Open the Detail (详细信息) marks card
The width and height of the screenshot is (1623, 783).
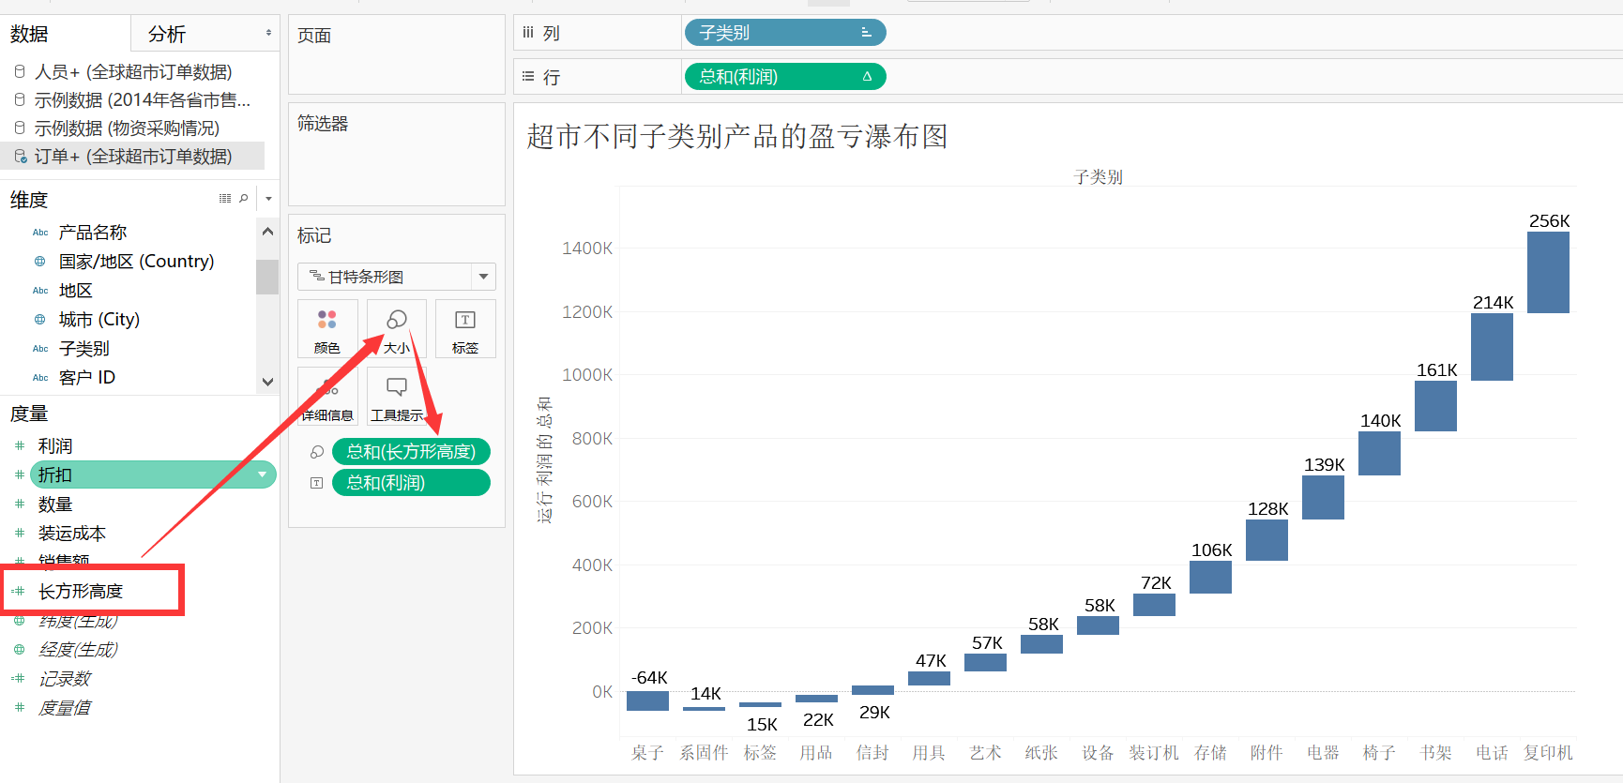(x=327, y=397)
